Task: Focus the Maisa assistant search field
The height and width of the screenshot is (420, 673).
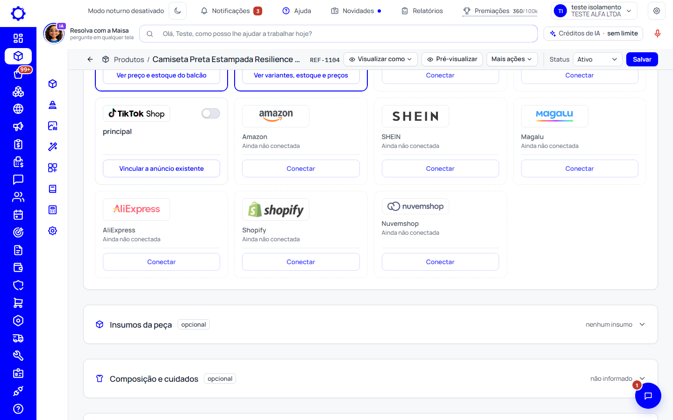Action: (x=339, y=34)
